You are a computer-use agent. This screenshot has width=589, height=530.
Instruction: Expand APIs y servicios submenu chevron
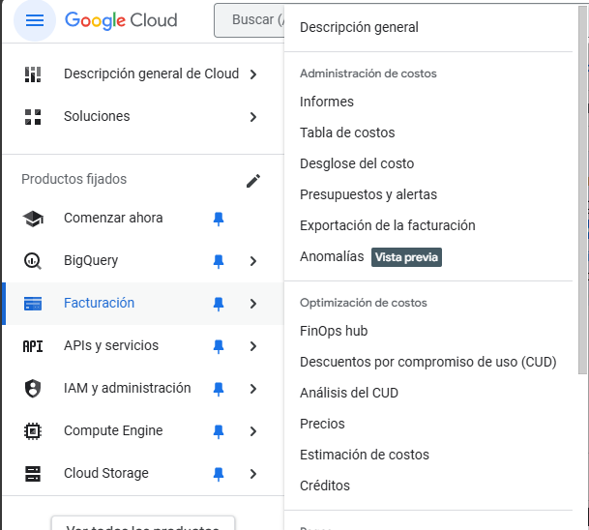[x=253, y=346]
